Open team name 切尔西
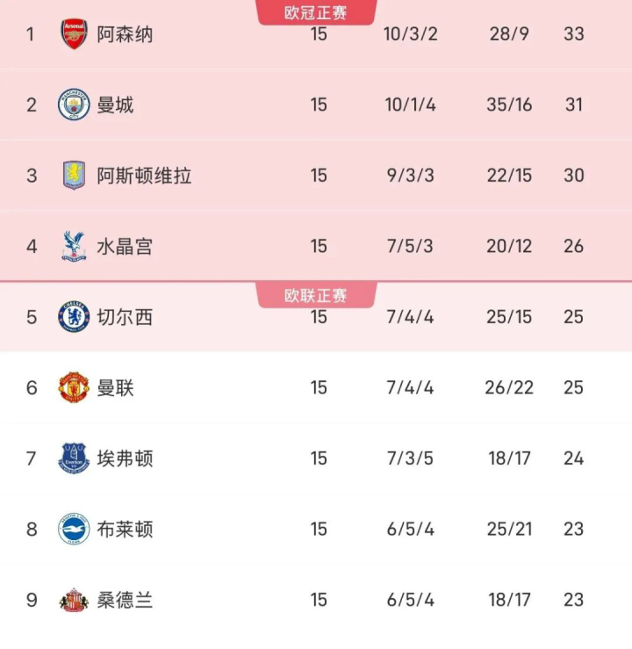 click(125, 316)
